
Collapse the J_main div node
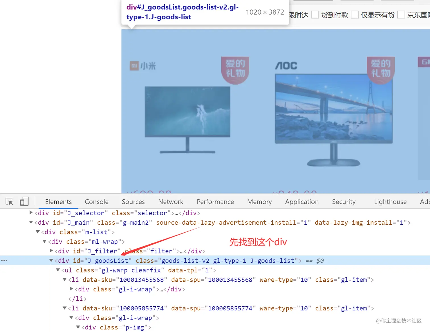(31, 222)
